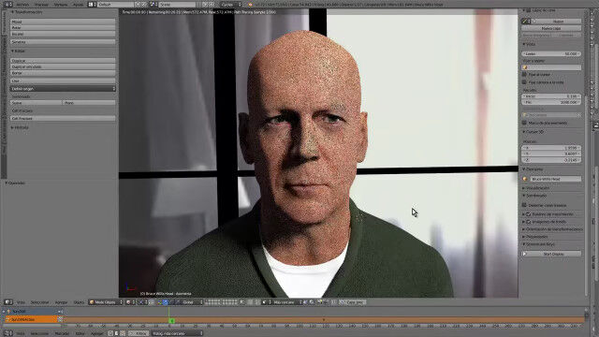
Task: Open the Objeto menu in 3D view header
Action: tap(79, 301)
